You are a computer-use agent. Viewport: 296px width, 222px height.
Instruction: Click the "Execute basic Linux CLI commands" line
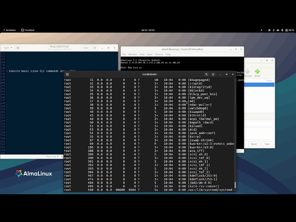click(x=41, y=71)
